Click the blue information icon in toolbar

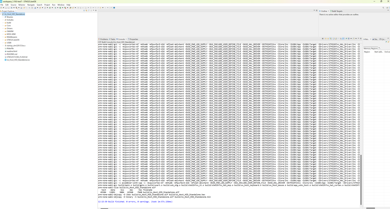pos(114,8)
